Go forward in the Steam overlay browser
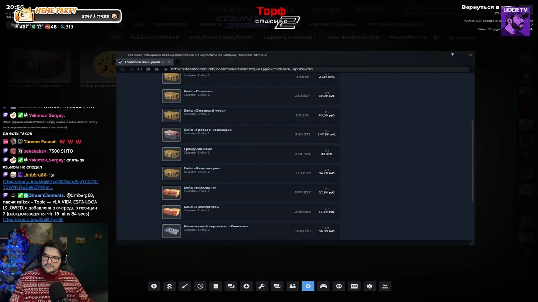 coord(131,69)
